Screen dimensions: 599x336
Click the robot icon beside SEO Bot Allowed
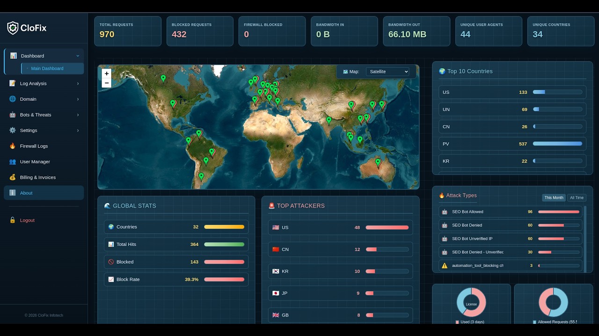pyautogui.click(x=445, y=212)
